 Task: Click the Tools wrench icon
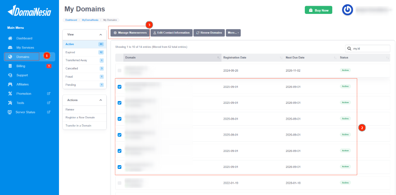point(10,103)
